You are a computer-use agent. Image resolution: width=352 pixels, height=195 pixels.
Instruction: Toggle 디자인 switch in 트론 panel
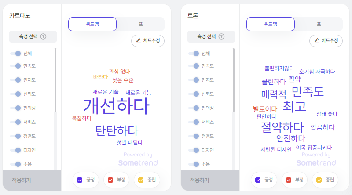pos(194,150)
